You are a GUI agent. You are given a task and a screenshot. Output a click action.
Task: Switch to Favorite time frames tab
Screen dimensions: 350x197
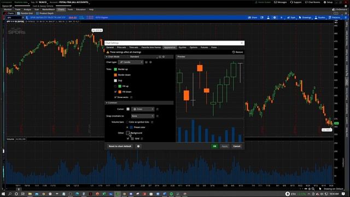(151, 48)
